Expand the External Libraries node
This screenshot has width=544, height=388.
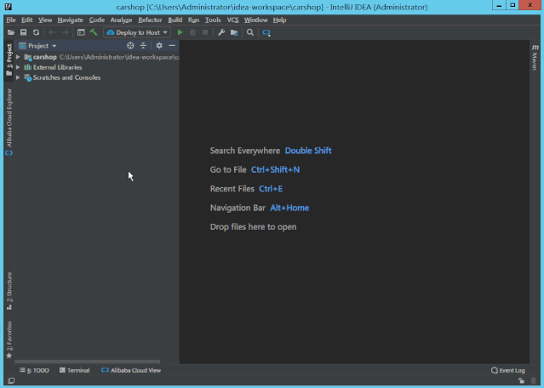pos(18,67)
